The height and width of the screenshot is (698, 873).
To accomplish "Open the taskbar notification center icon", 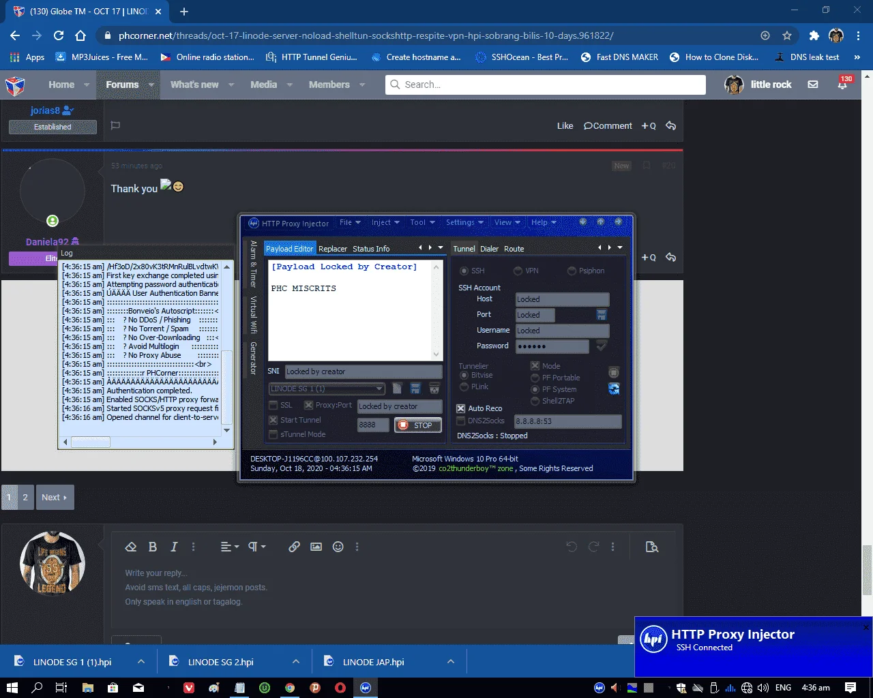I will (x=850, y=688).
